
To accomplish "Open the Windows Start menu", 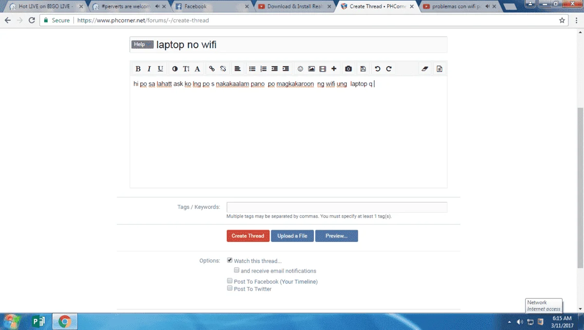I will tap(12, 321).
